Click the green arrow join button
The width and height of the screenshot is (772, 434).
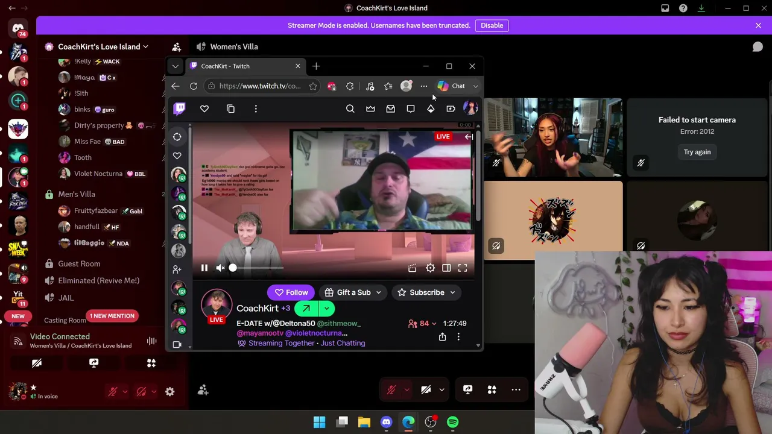pos(306,309)
